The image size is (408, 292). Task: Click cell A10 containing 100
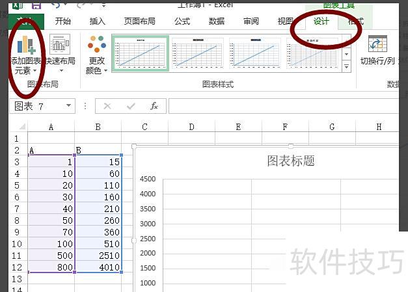51,244
